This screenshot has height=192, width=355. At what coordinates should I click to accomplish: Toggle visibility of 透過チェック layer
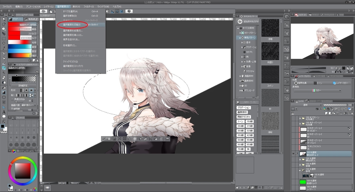point(293,182)
